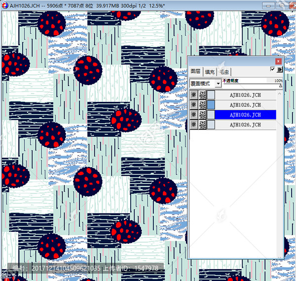Image resolution: width=296 pixels, height=281 pixels.
Task: Click the 不透明度 opacity slider handle
Action: tap(281, 86)
